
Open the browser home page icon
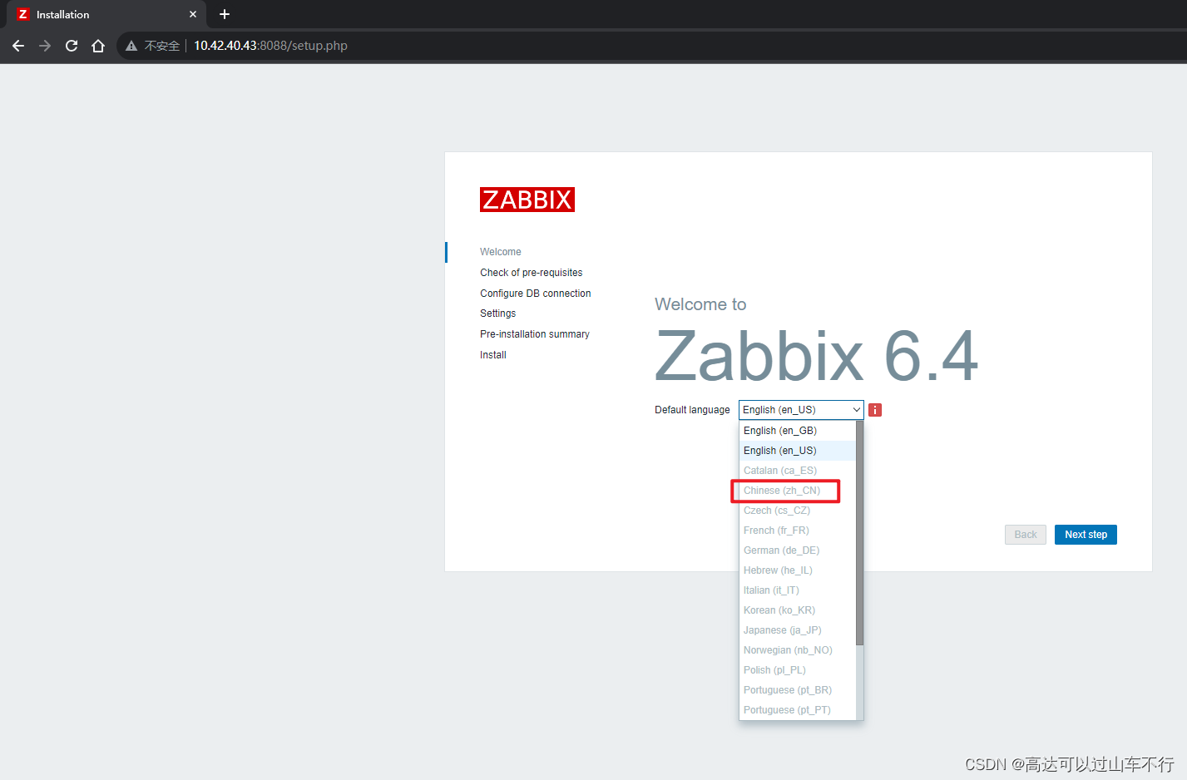(98, 46)
